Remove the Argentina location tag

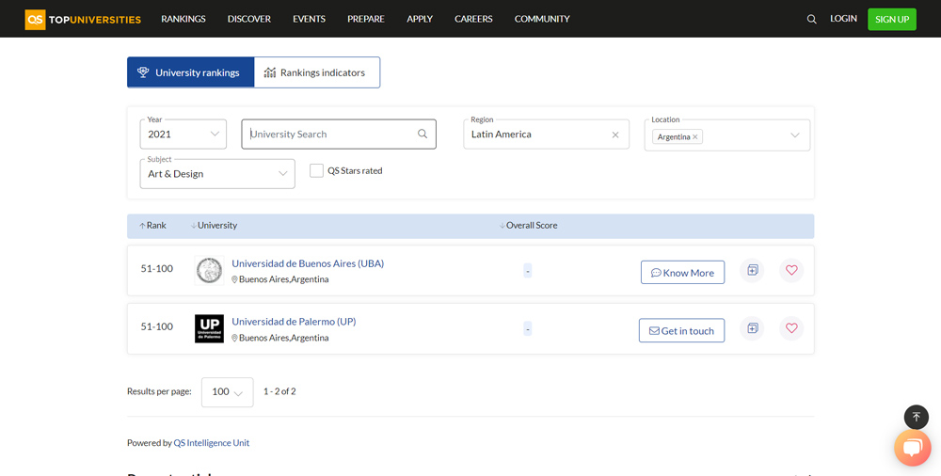695,136
